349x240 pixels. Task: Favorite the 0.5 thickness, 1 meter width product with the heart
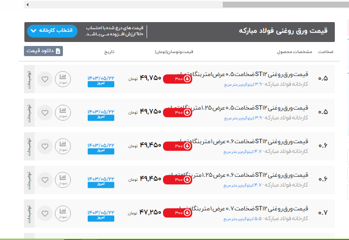click(45, 80)
